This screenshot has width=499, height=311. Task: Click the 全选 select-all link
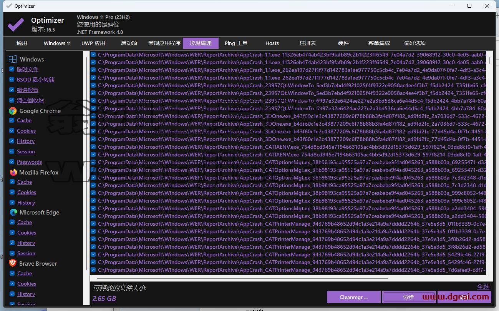pos(483,287)
